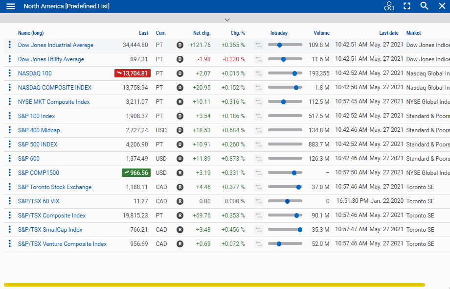Click the swap arrows icon for S&P 500 INDEX
Screen dimensions: 450x289
[x=259, y=144]
